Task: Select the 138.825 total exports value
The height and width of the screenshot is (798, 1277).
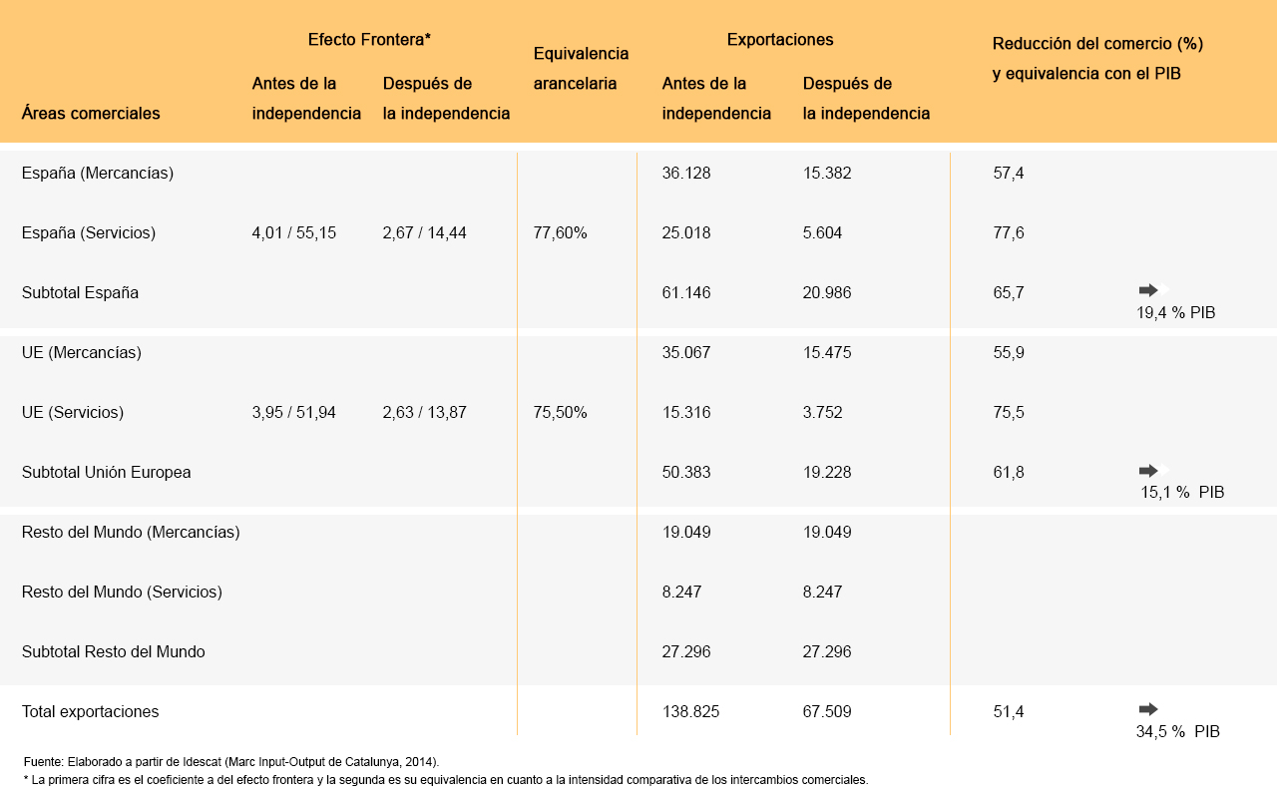Action: [x=690, y=711]
